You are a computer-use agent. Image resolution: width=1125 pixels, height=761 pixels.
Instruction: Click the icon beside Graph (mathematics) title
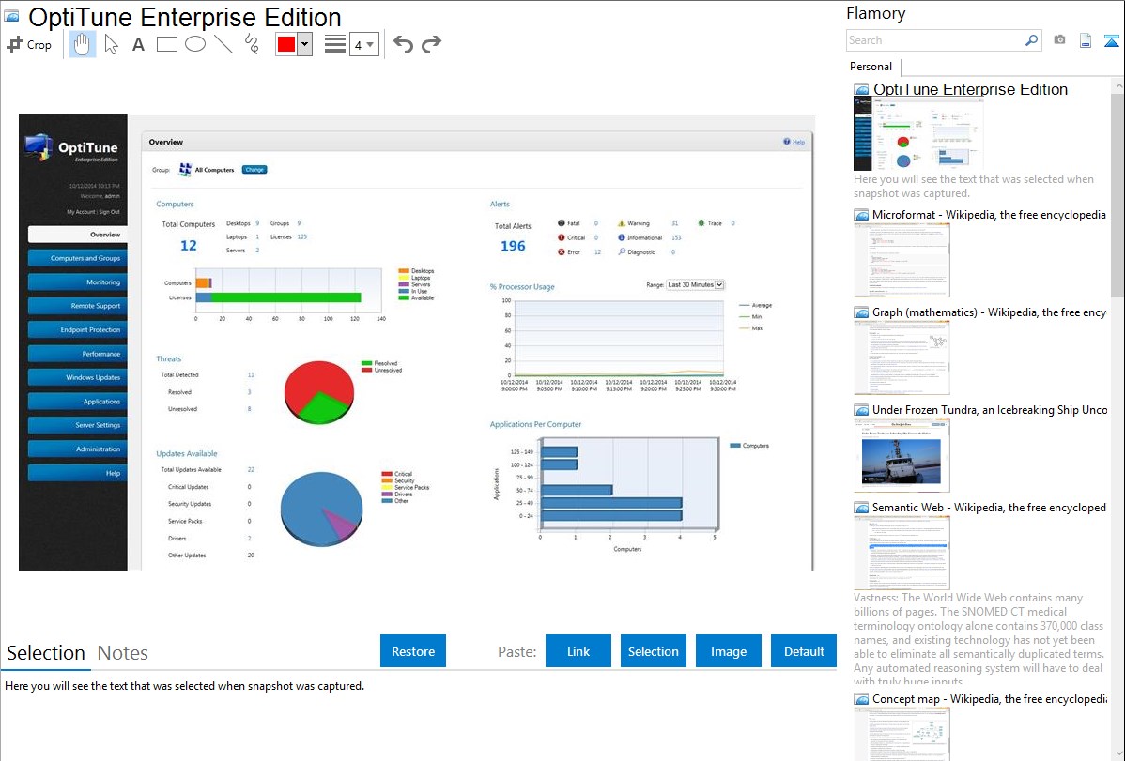coord(861,312)
